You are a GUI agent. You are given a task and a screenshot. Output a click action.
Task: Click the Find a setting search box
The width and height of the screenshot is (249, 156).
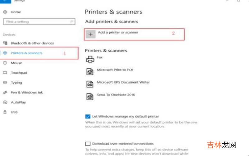(x=36, y=22)
